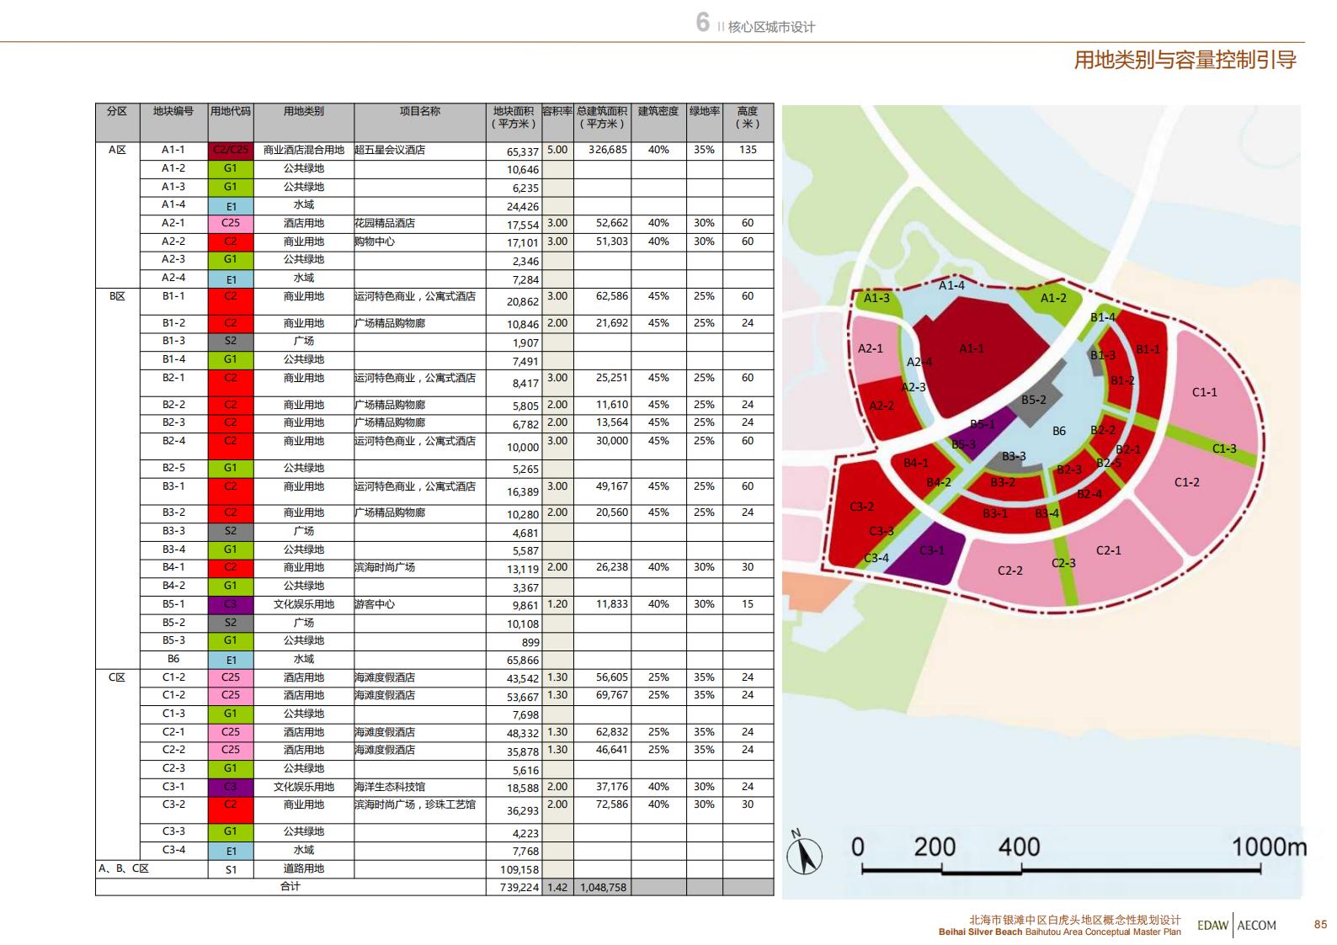Click the C2-2 parcel label on the map
The width and height of the screenshot is (1337, 945).
[1010, 571]
